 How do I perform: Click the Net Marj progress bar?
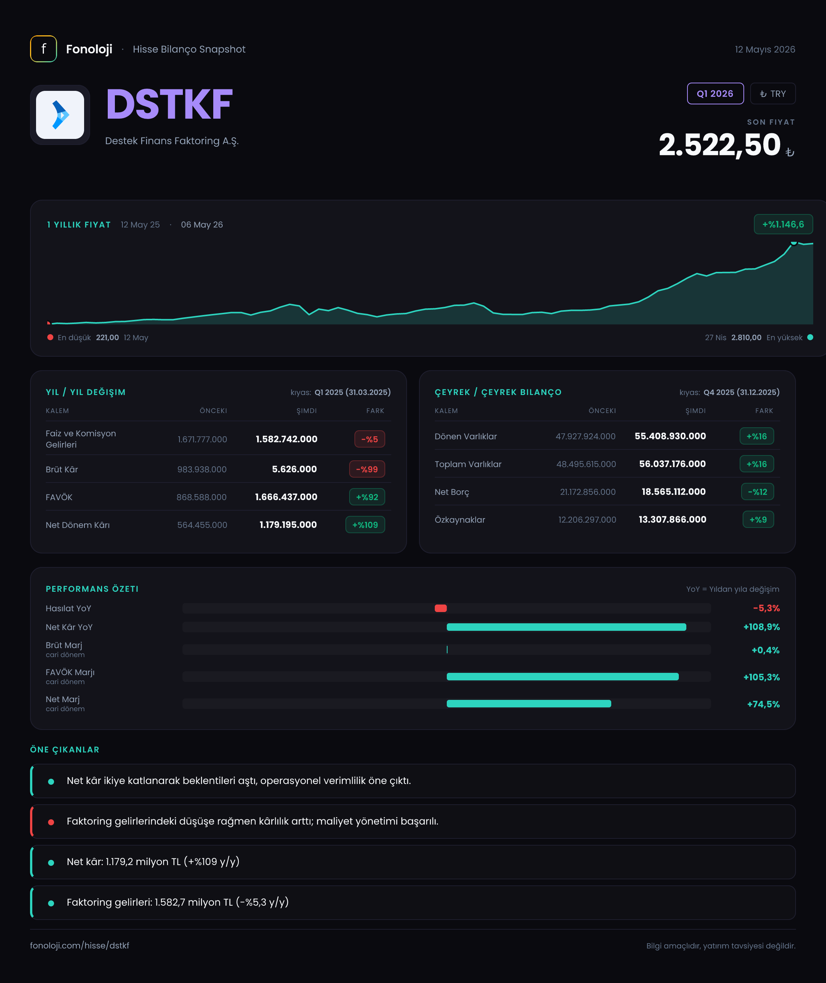pos(529,704)
